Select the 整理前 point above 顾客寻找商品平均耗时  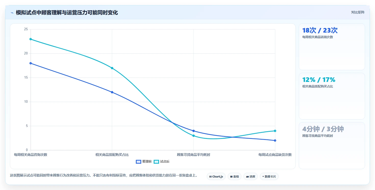click(x=193, y=131)
